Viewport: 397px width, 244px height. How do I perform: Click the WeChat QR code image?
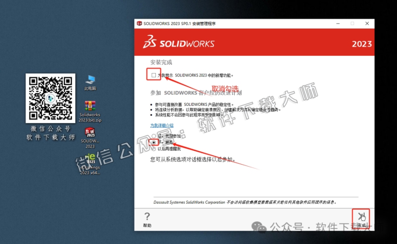50,98
